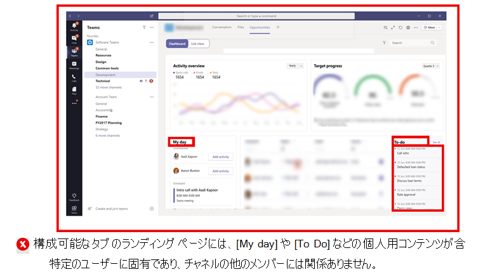
Task: Add a new tab with plus icon
Action: point(278,27)
